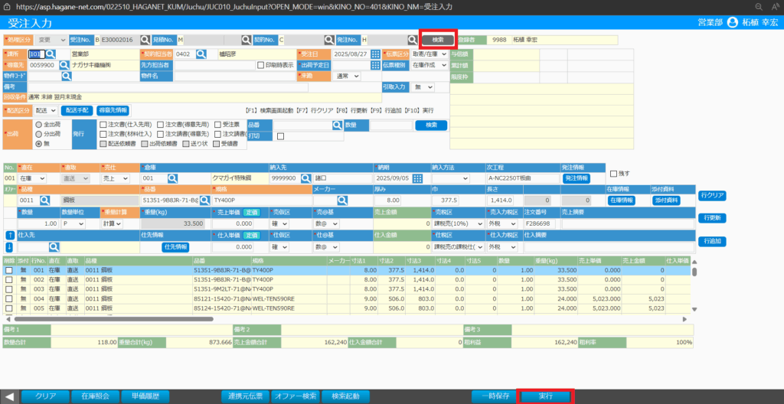
Task: Click the browser zoom icon
Action: [x=759, y=6]
